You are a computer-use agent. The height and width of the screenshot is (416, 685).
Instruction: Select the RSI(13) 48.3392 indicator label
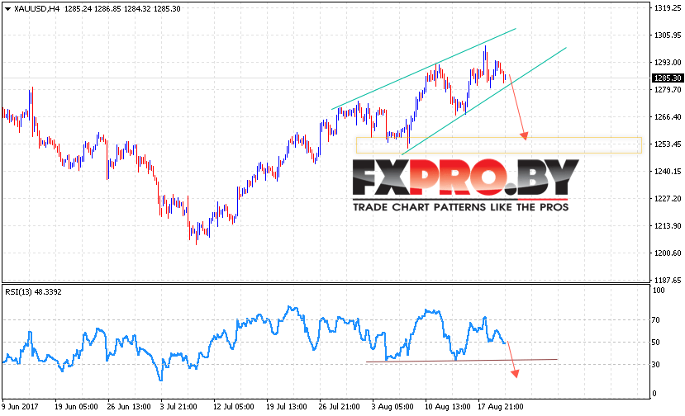[33, 291]
